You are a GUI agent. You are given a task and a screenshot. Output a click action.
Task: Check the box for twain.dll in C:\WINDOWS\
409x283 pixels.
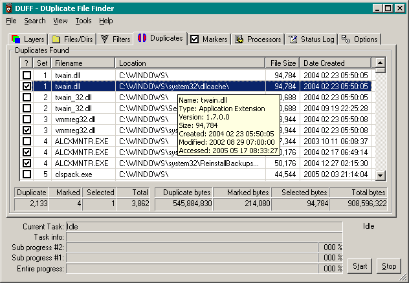[x=27, y=75]
